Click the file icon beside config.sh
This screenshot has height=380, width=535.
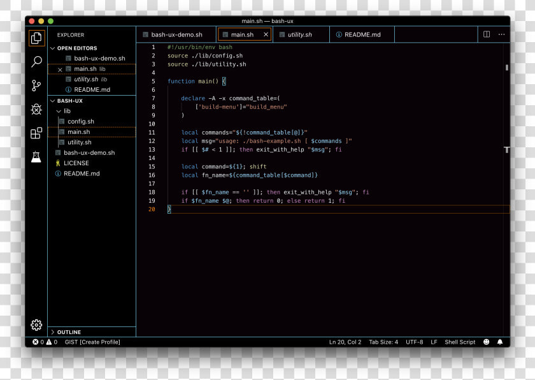(62, 122)
